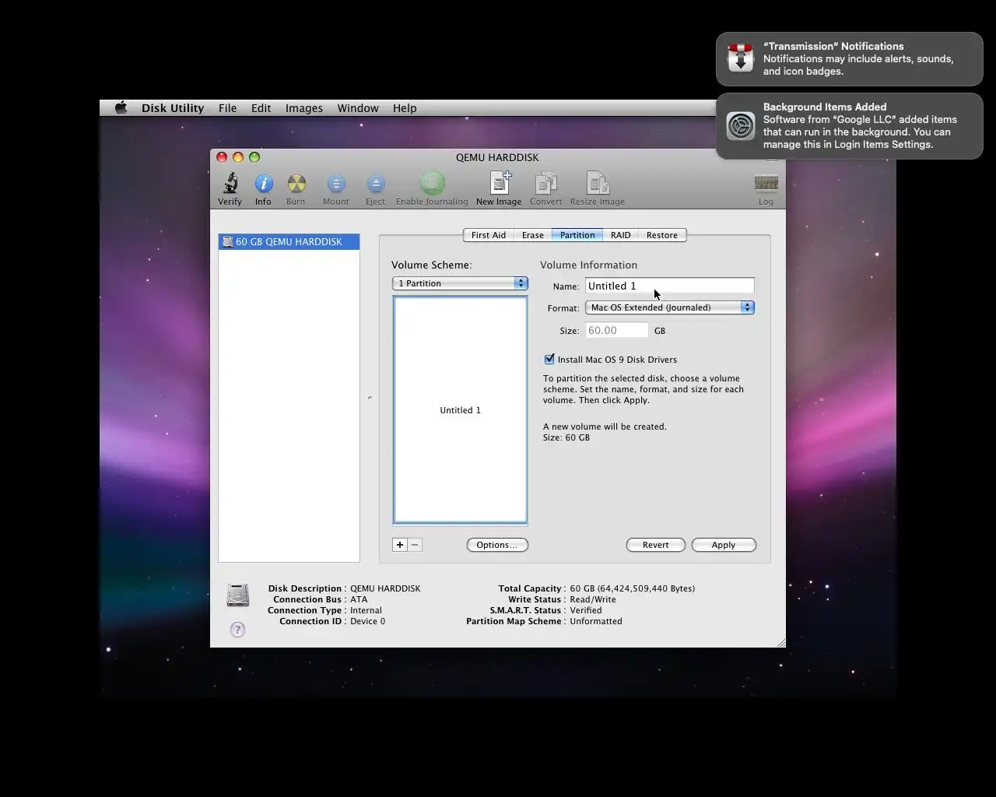Open the Apple menu
The image size is (996, 797).
click(x=121, y=108)
